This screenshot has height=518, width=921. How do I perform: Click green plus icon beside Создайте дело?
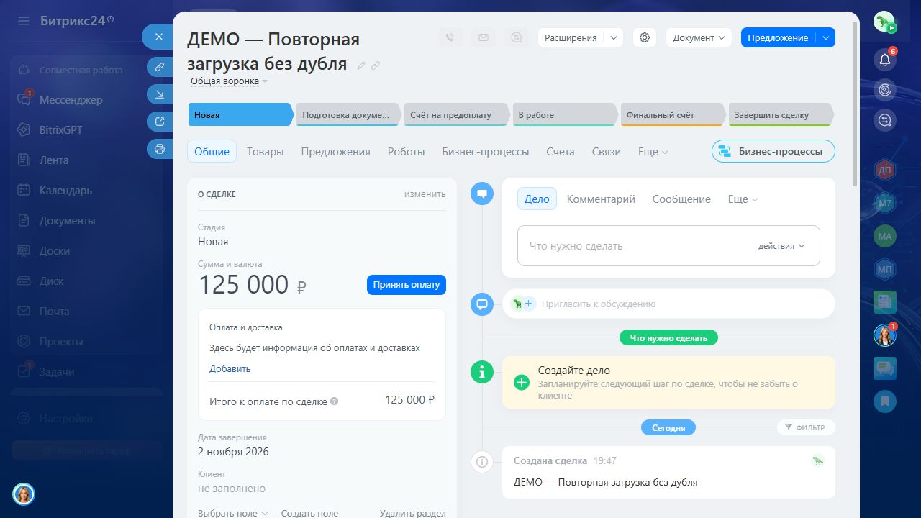click(x=522, y=382)
